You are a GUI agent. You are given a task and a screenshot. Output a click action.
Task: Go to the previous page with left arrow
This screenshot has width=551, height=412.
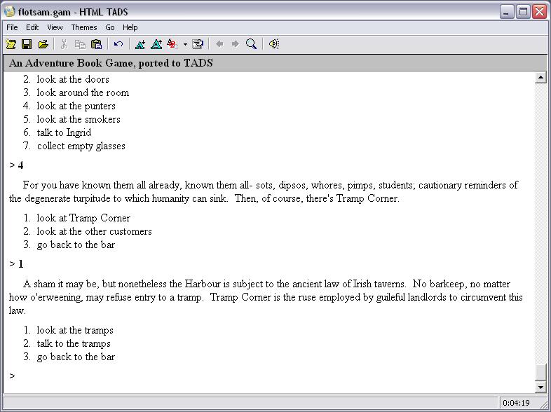coord(219,44)
